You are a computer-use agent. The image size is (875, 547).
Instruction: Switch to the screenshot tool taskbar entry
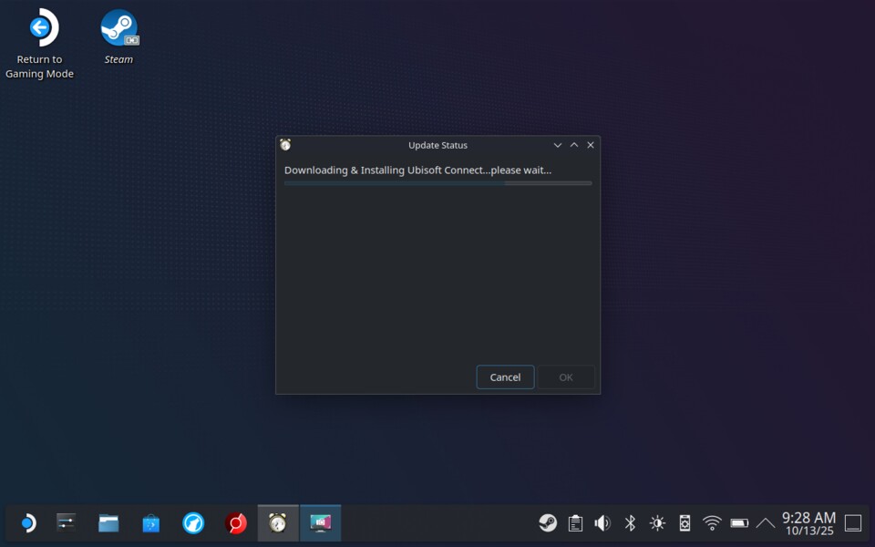320,523
